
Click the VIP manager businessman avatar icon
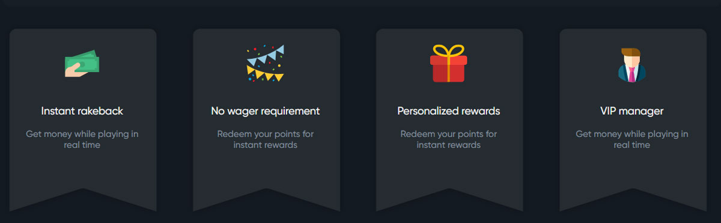pos(632,64)
